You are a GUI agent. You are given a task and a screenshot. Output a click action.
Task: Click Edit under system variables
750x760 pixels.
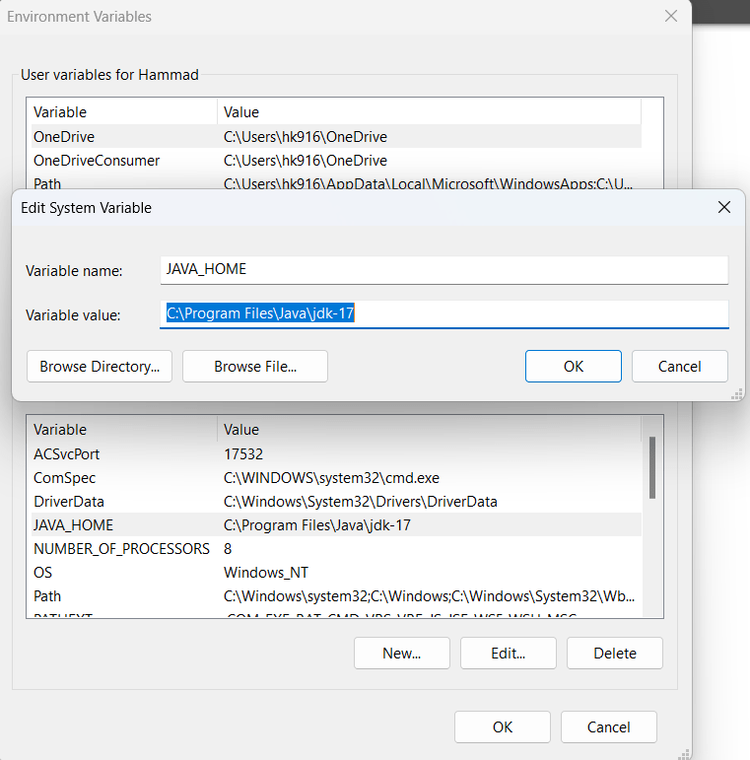click(509, 653)
